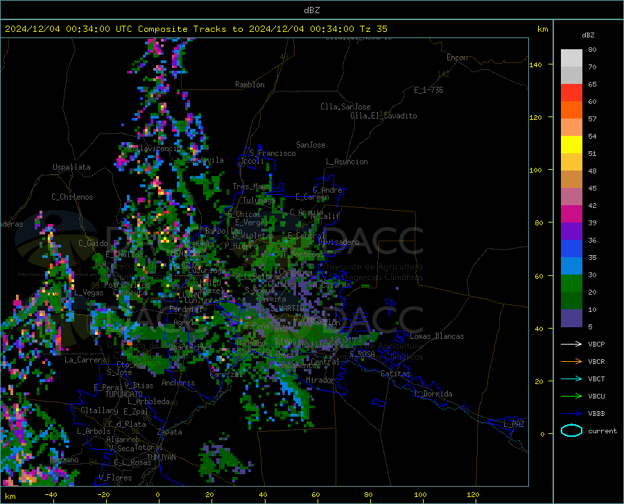Screen dimensions: 624x504
Task: Click the 'Manzano' place label
Action: 64,460
